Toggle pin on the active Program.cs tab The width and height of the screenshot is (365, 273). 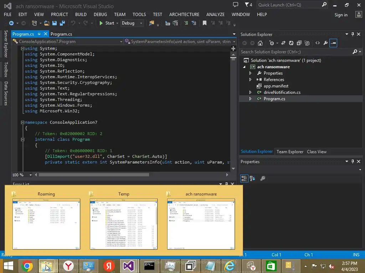click(39, 34)
